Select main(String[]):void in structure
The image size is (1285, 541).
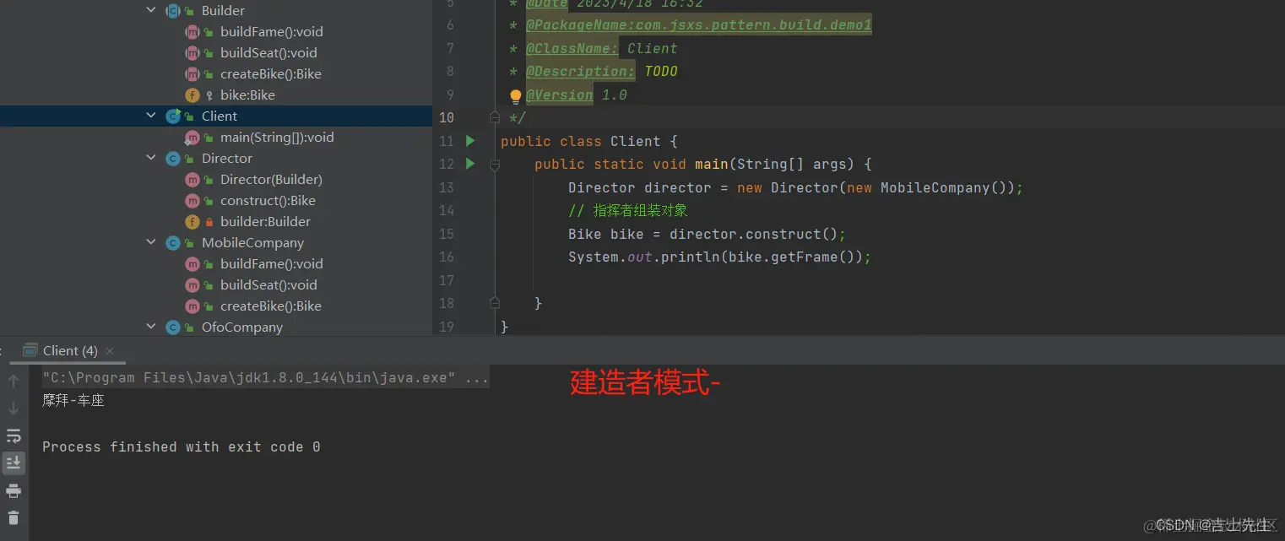tap(277, 137)
